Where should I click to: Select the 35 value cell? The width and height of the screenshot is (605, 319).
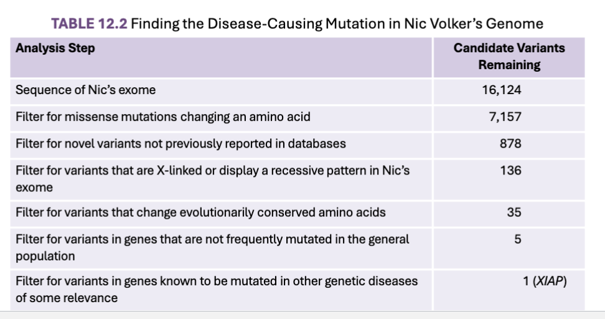[x=509, y=214]
